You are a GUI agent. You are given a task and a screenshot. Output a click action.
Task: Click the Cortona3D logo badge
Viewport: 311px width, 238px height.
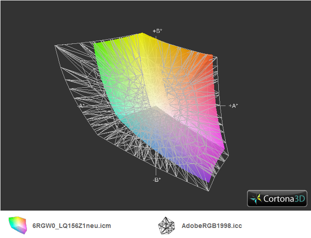point(277,198)
